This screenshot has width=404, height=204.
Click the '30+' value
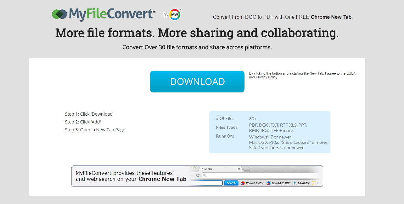253,119
